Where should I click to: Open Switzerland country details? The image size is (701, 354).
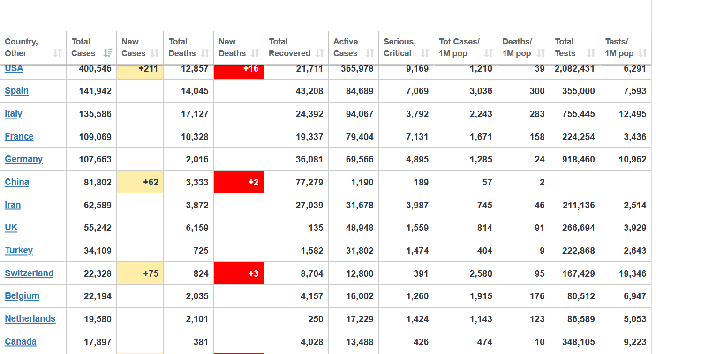(x=29, y=273)
